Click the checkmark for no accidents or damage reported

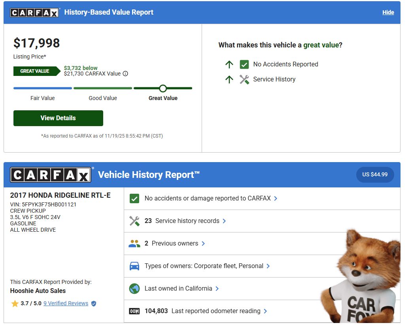pos(134,198)
